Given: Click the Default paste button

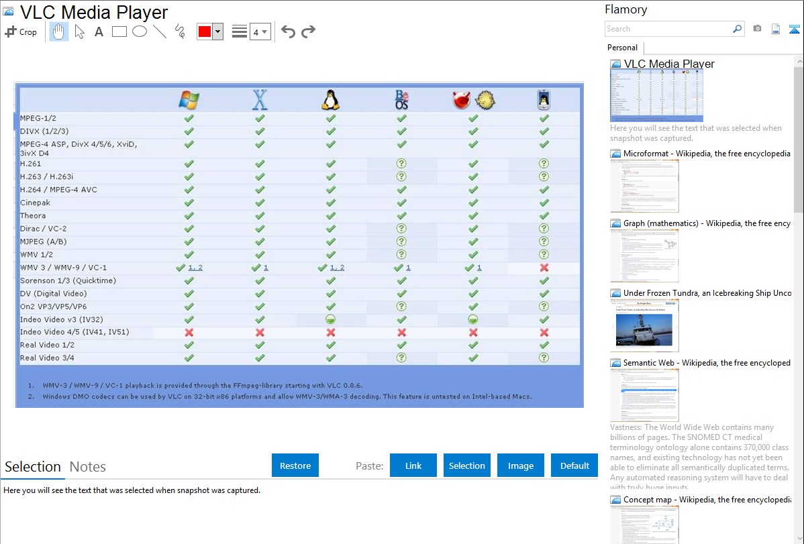Looking at the screenshot, I should [574, 465].
